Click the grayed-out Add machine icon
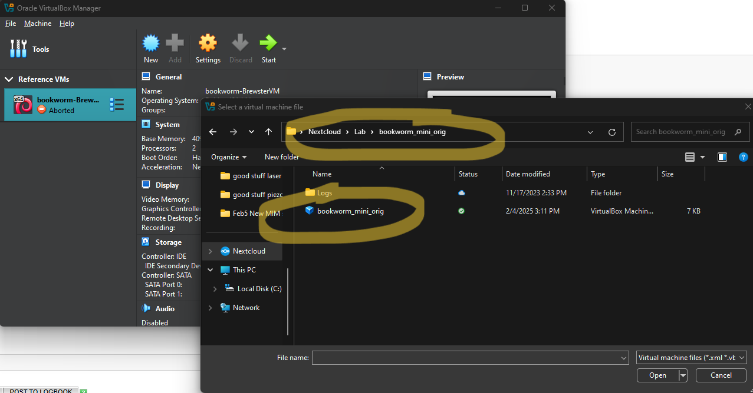This screenshot has height=393, width=753. pyautogui.click(x=175, y=43)
